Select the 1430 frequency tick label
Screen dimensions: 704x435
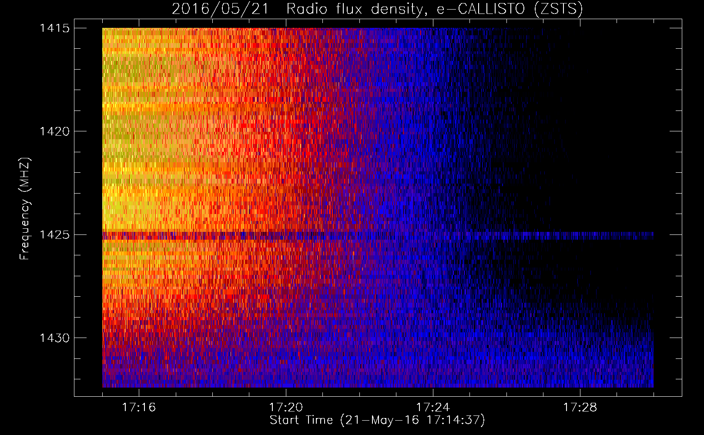click(x=54, y=338)
